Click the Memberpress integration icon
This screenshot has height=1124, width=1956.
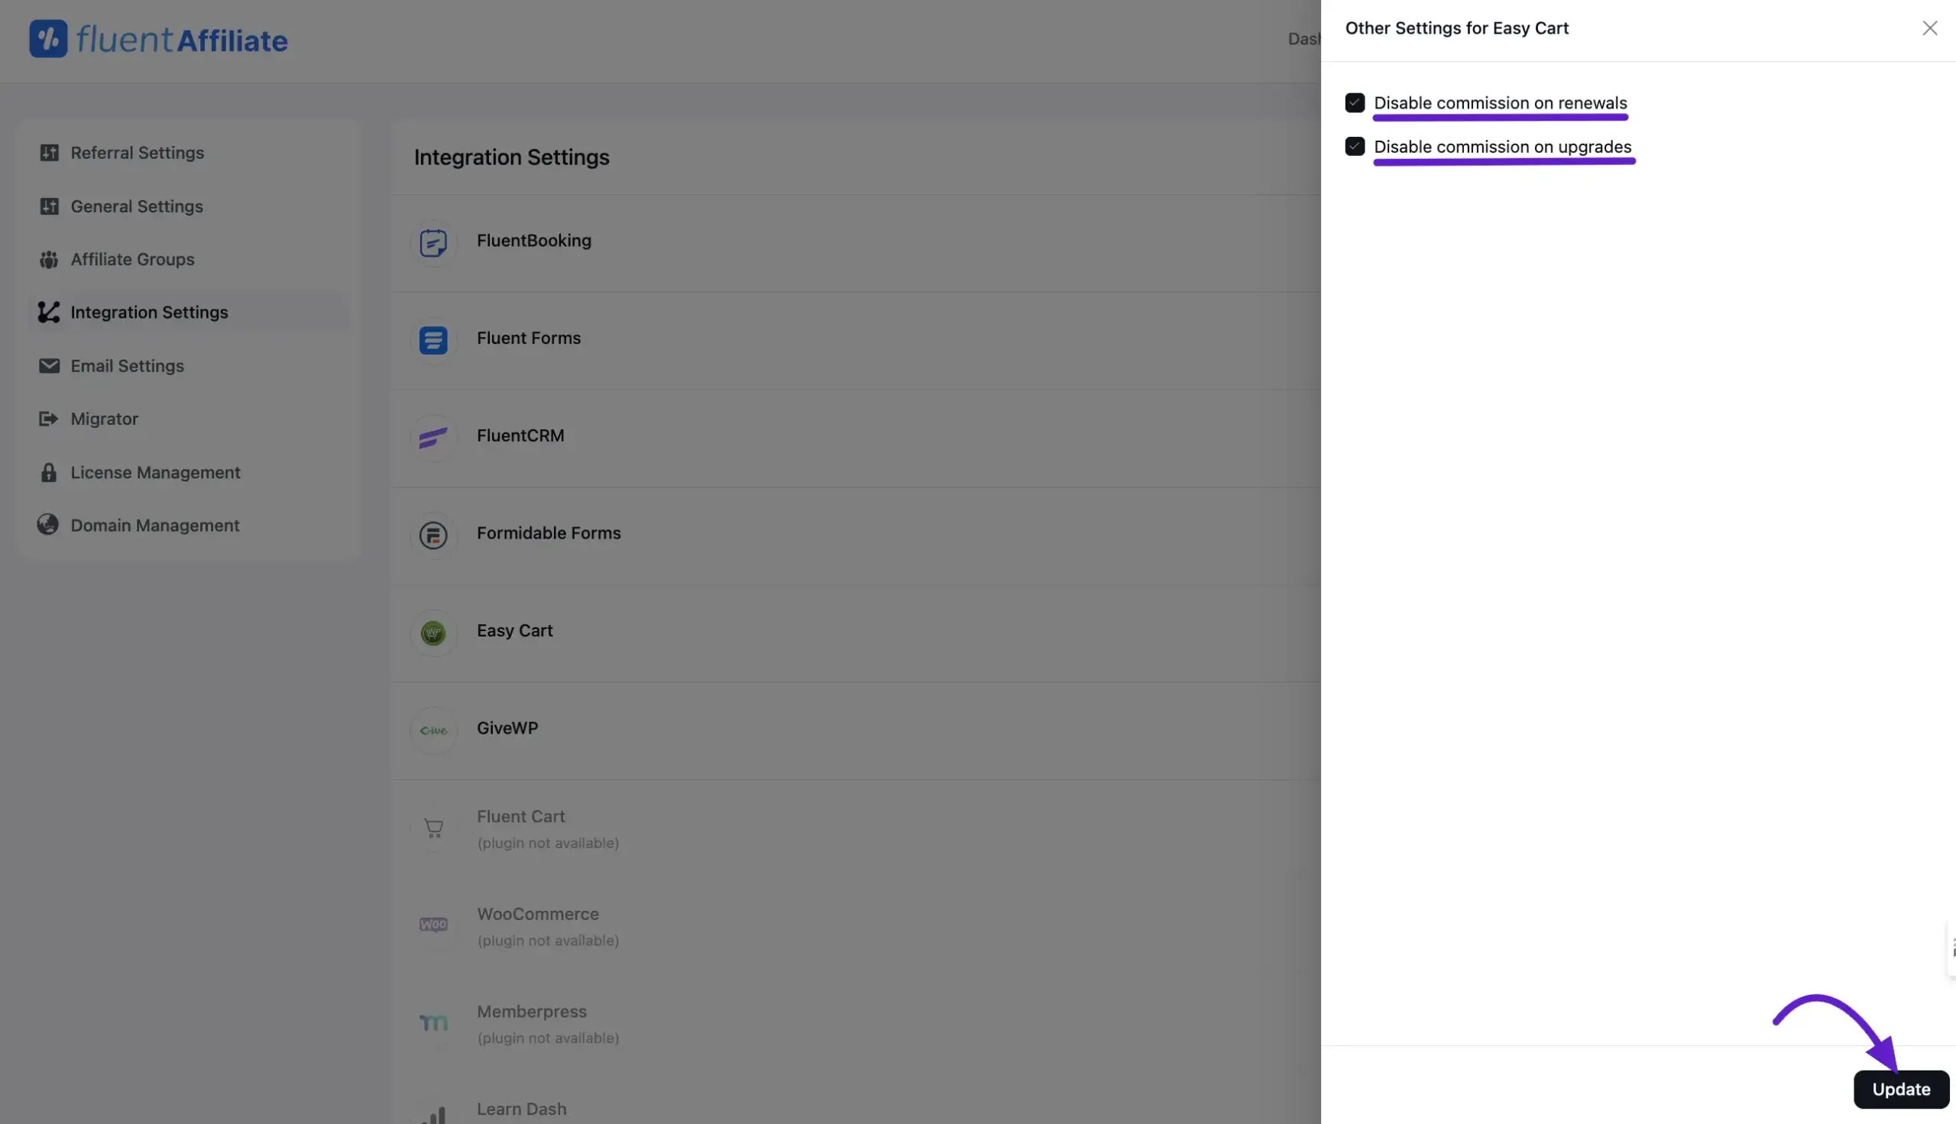[433, 1022]
